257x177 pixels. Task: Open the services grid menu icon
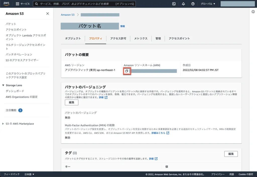[17, 4]
